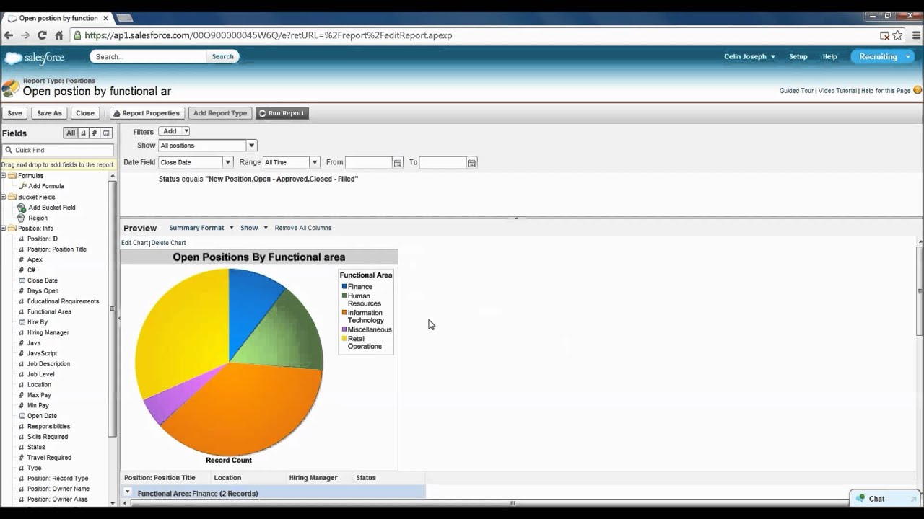The width and height of the screenshot is (924, 519).
Task: Click the Region bucket field icon
Action: click(x=22, y=218)
